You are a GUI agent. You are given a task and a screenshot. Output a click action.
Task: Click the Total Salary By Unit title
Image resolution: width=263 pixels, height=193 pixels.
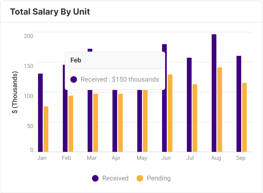tap(50, 12)
